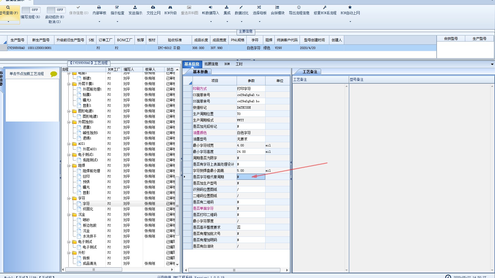
Task: Click the 指示检查 checkbox icon
Action: pos(117,7)
